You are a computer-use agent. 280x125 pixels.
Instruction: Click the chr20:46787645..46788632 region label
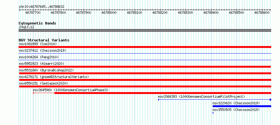pyautogui.click(x=42, y=7)
